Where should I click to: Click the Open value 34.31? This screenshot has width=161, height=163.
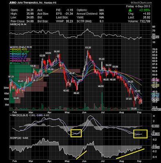pos(30,10)
